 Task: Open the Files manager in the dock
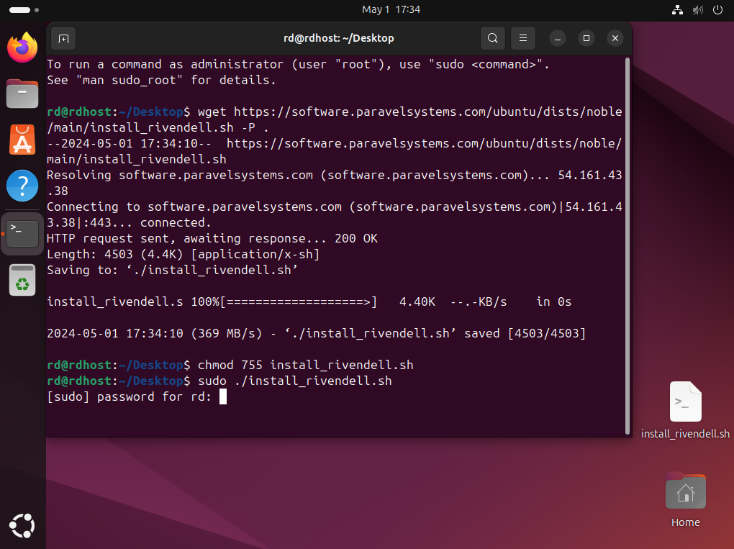click(x=22, y=94)
